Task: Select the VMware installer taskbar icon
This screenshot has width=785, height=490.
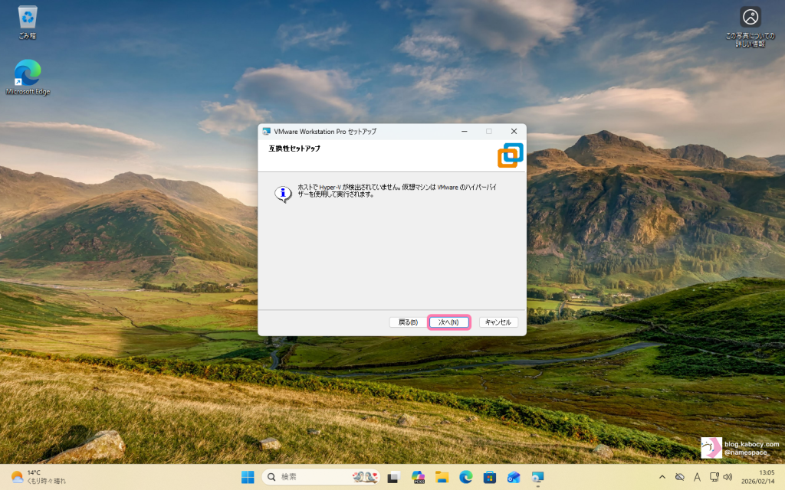Action: pos(537,477)
